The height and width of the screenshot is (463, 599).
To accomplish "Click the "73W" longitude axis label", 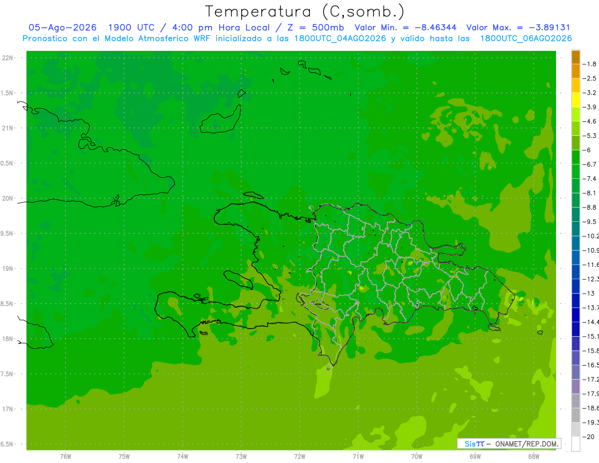I will click(x=241, y=456).
